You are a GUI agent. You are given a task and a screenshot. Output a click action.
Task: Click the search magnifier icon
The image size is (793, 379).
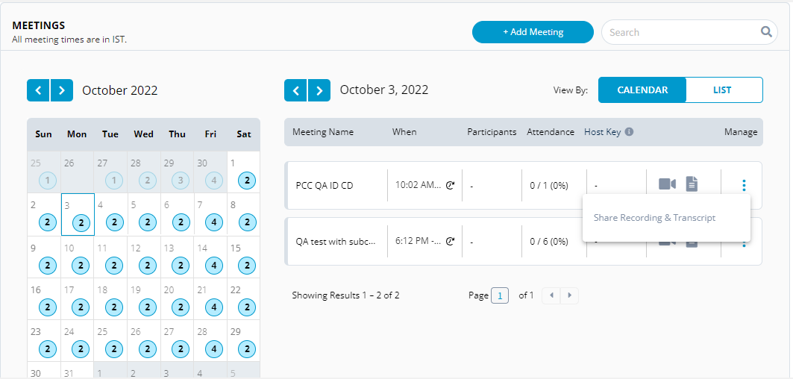tap(765, 32)
